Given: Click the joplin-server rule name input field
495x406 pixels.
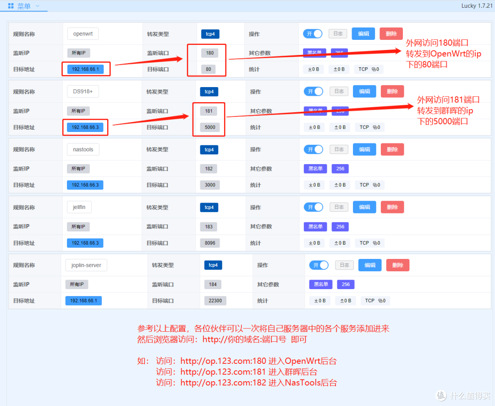Looking at the screenshot, I should (86, 265).
